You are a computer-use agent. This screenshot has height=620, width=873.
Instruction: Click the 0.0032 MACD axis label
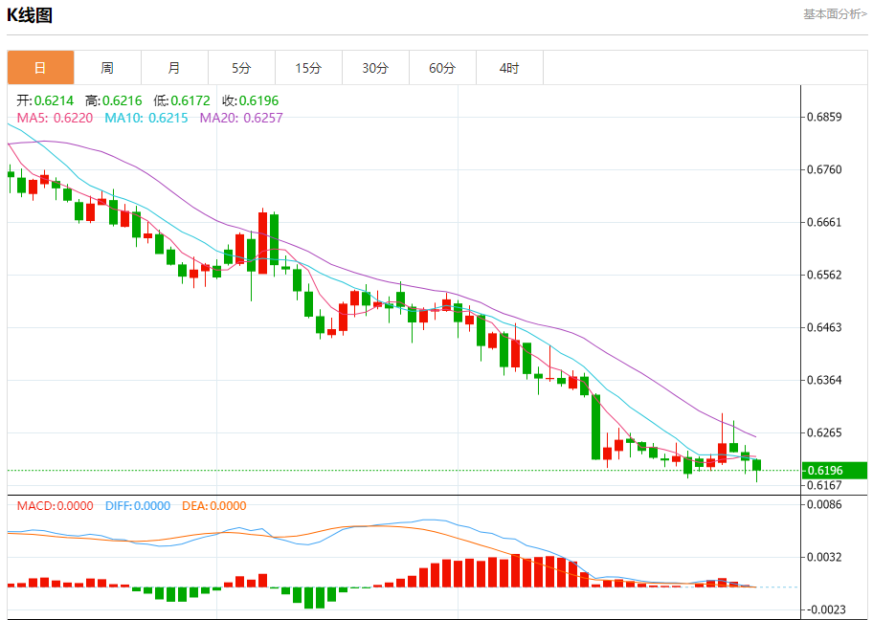[824, 557]
